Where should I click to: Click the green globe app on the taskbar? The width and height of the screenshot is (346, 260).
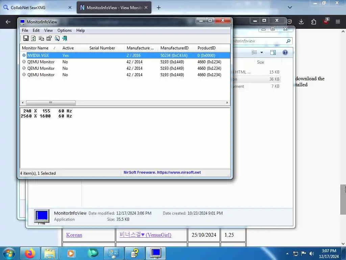click(93, 253)
